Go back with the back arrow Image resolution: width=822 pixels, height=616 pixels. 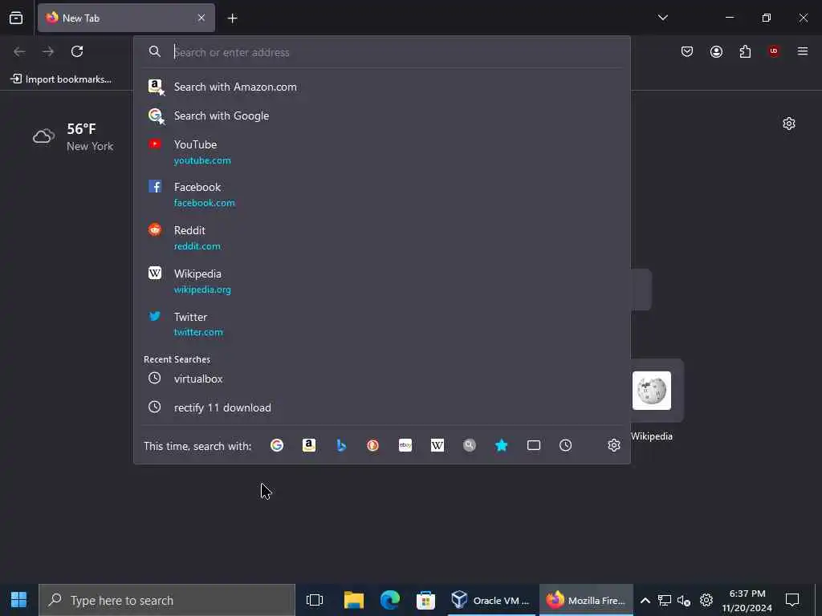click(19, 51)
